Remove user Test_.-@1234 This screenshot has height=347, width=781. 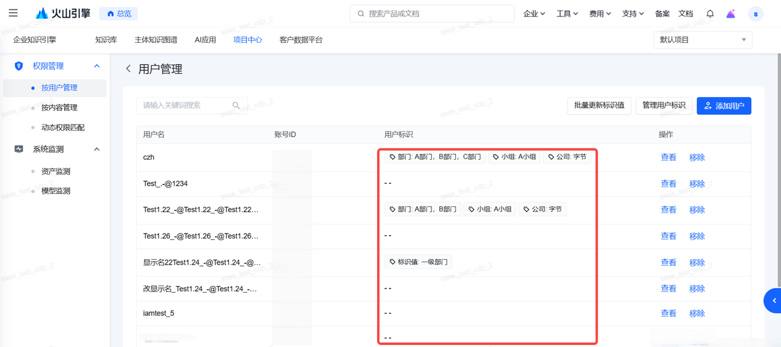click(697, 184)
